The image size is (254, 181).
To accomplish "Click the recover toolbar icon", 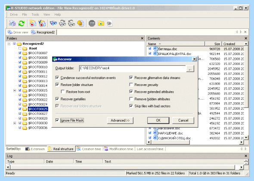I will [33, 24].
